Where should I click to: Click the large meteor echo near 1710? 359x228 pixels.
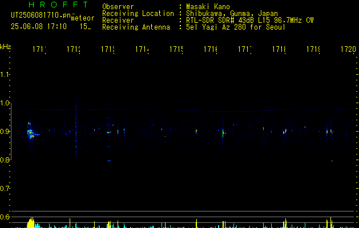click(x=31, y=132)
